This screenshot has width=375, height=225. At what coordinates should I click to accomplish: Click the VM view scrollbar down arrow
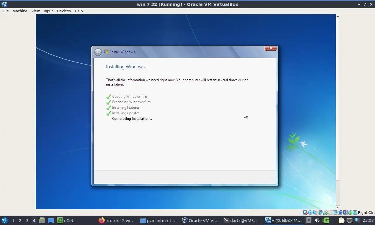(337, 207)
